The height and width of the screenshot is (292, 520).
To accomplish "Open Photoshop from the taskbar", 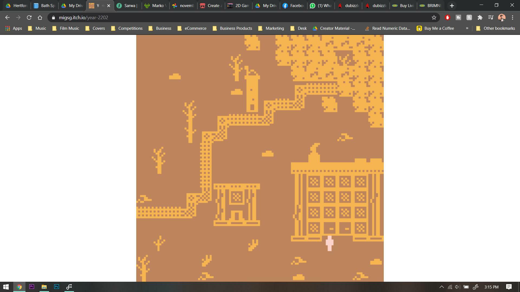I will (x=56, y=287).
